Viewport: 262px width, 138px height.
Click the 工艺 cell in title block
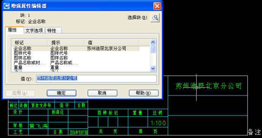coord(18,132)
